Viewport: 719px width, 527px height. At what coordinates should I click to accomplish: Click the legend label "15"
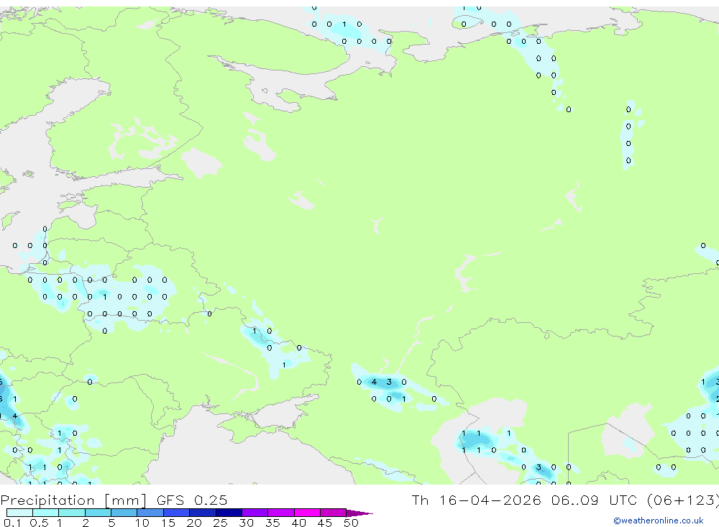pos(168,523)
